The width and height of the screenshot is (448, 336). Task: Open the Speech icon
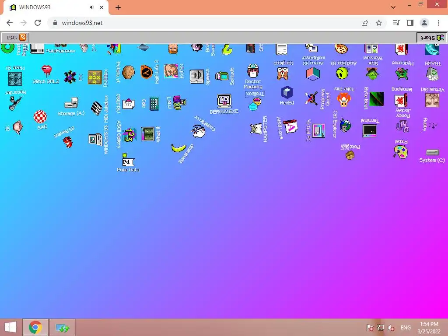pos(197,77)
